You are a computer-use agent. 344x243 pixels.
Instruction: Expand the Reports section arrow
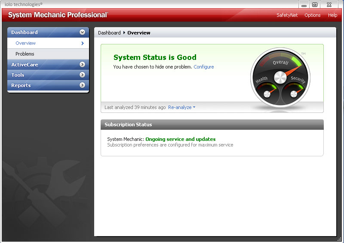tap(82, 85)
